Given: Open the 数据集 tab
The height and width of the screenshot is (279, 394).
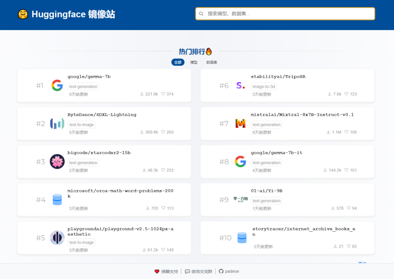Looking at the screenshot, I should (x=211, y=62).
